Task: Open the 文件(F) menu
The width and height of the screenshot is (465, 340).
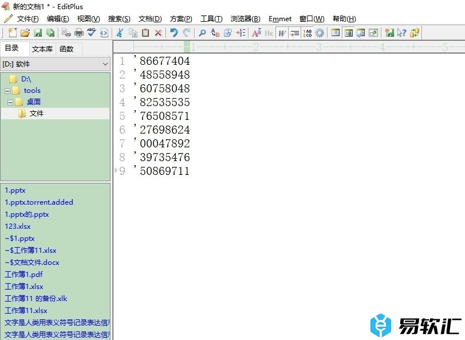Action: pos(27,19)
